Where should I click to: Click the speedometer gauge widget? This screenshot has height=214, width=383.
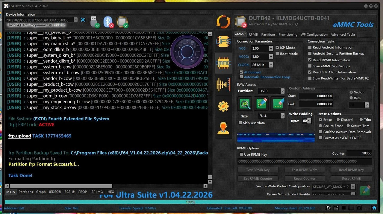[187, 52]
